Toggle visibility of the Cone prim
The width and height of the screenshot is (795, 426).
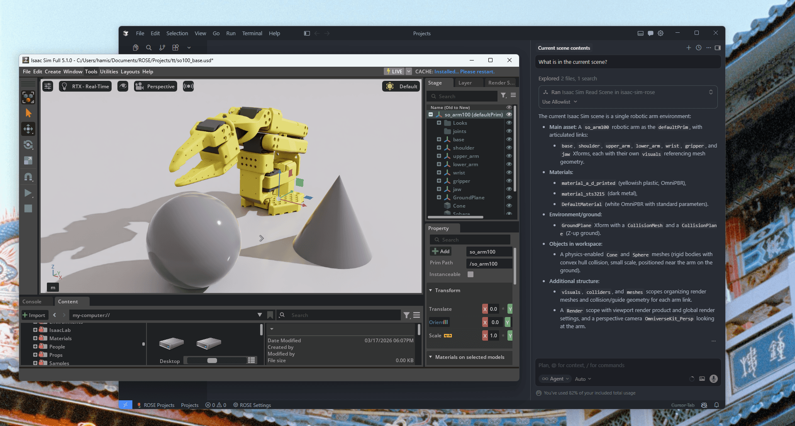click(x=509, y=206)
